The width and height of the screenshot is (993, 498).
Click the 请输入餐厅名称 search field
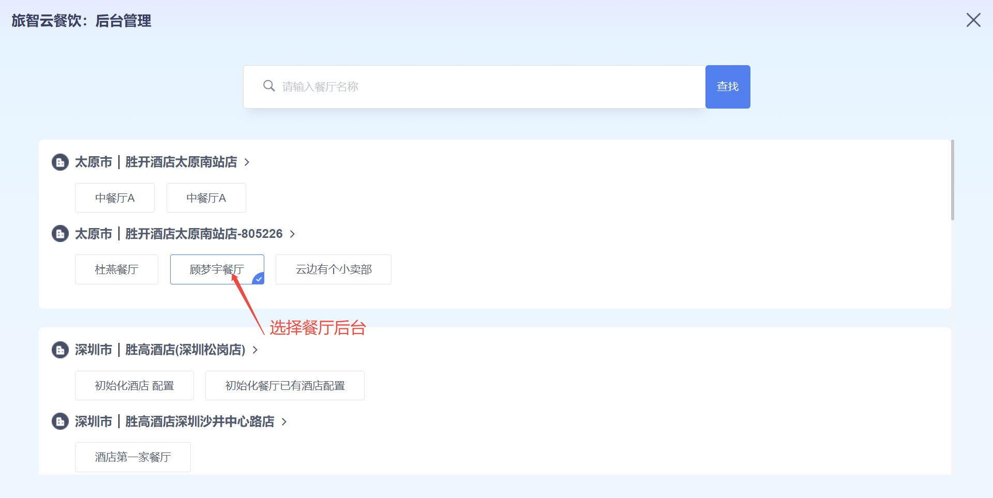[x=474, y=87]
